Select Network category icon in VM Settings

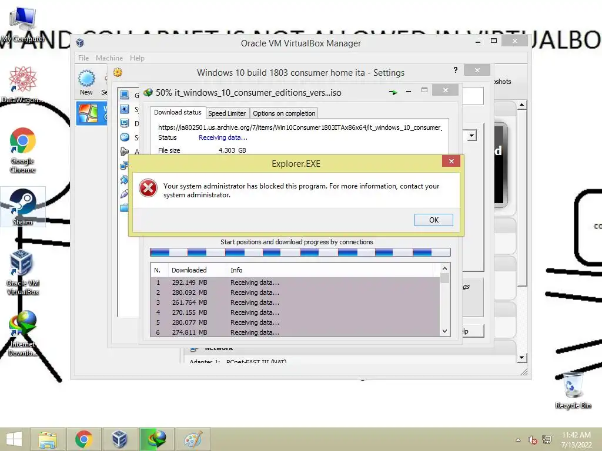(125, 166)
